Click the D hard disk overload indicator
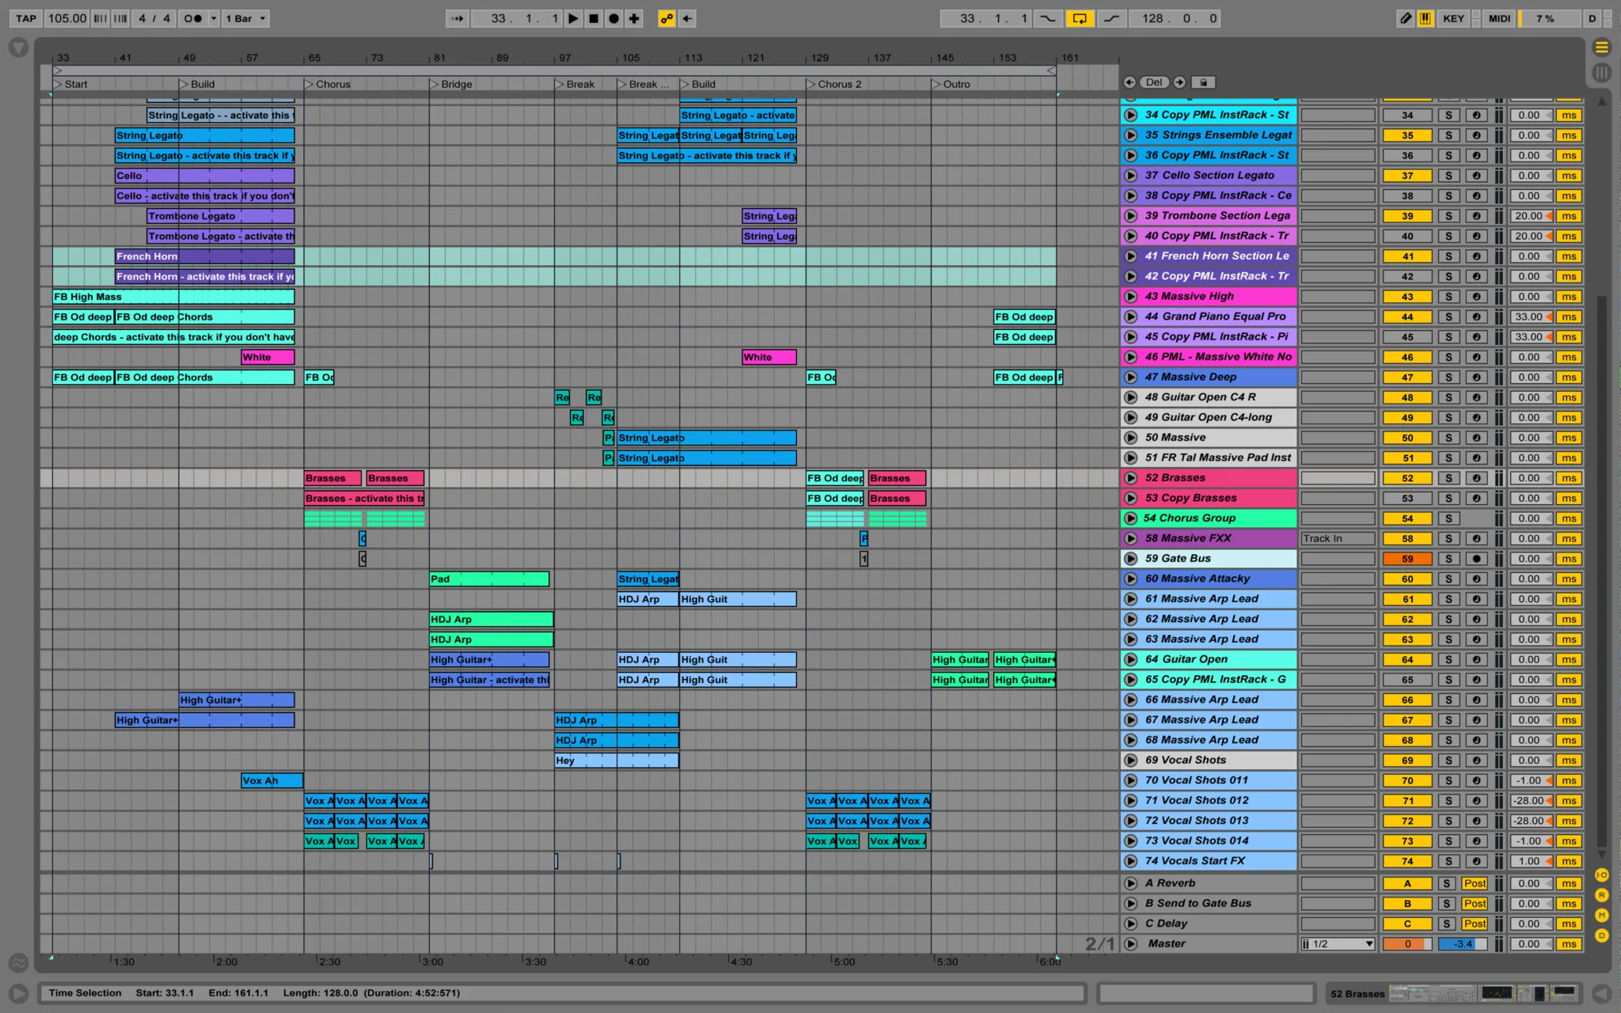1621x1013 pixels. (1592, 18)
